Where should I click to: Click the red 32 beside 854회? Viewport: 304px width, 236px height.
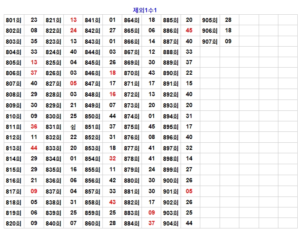113,159
